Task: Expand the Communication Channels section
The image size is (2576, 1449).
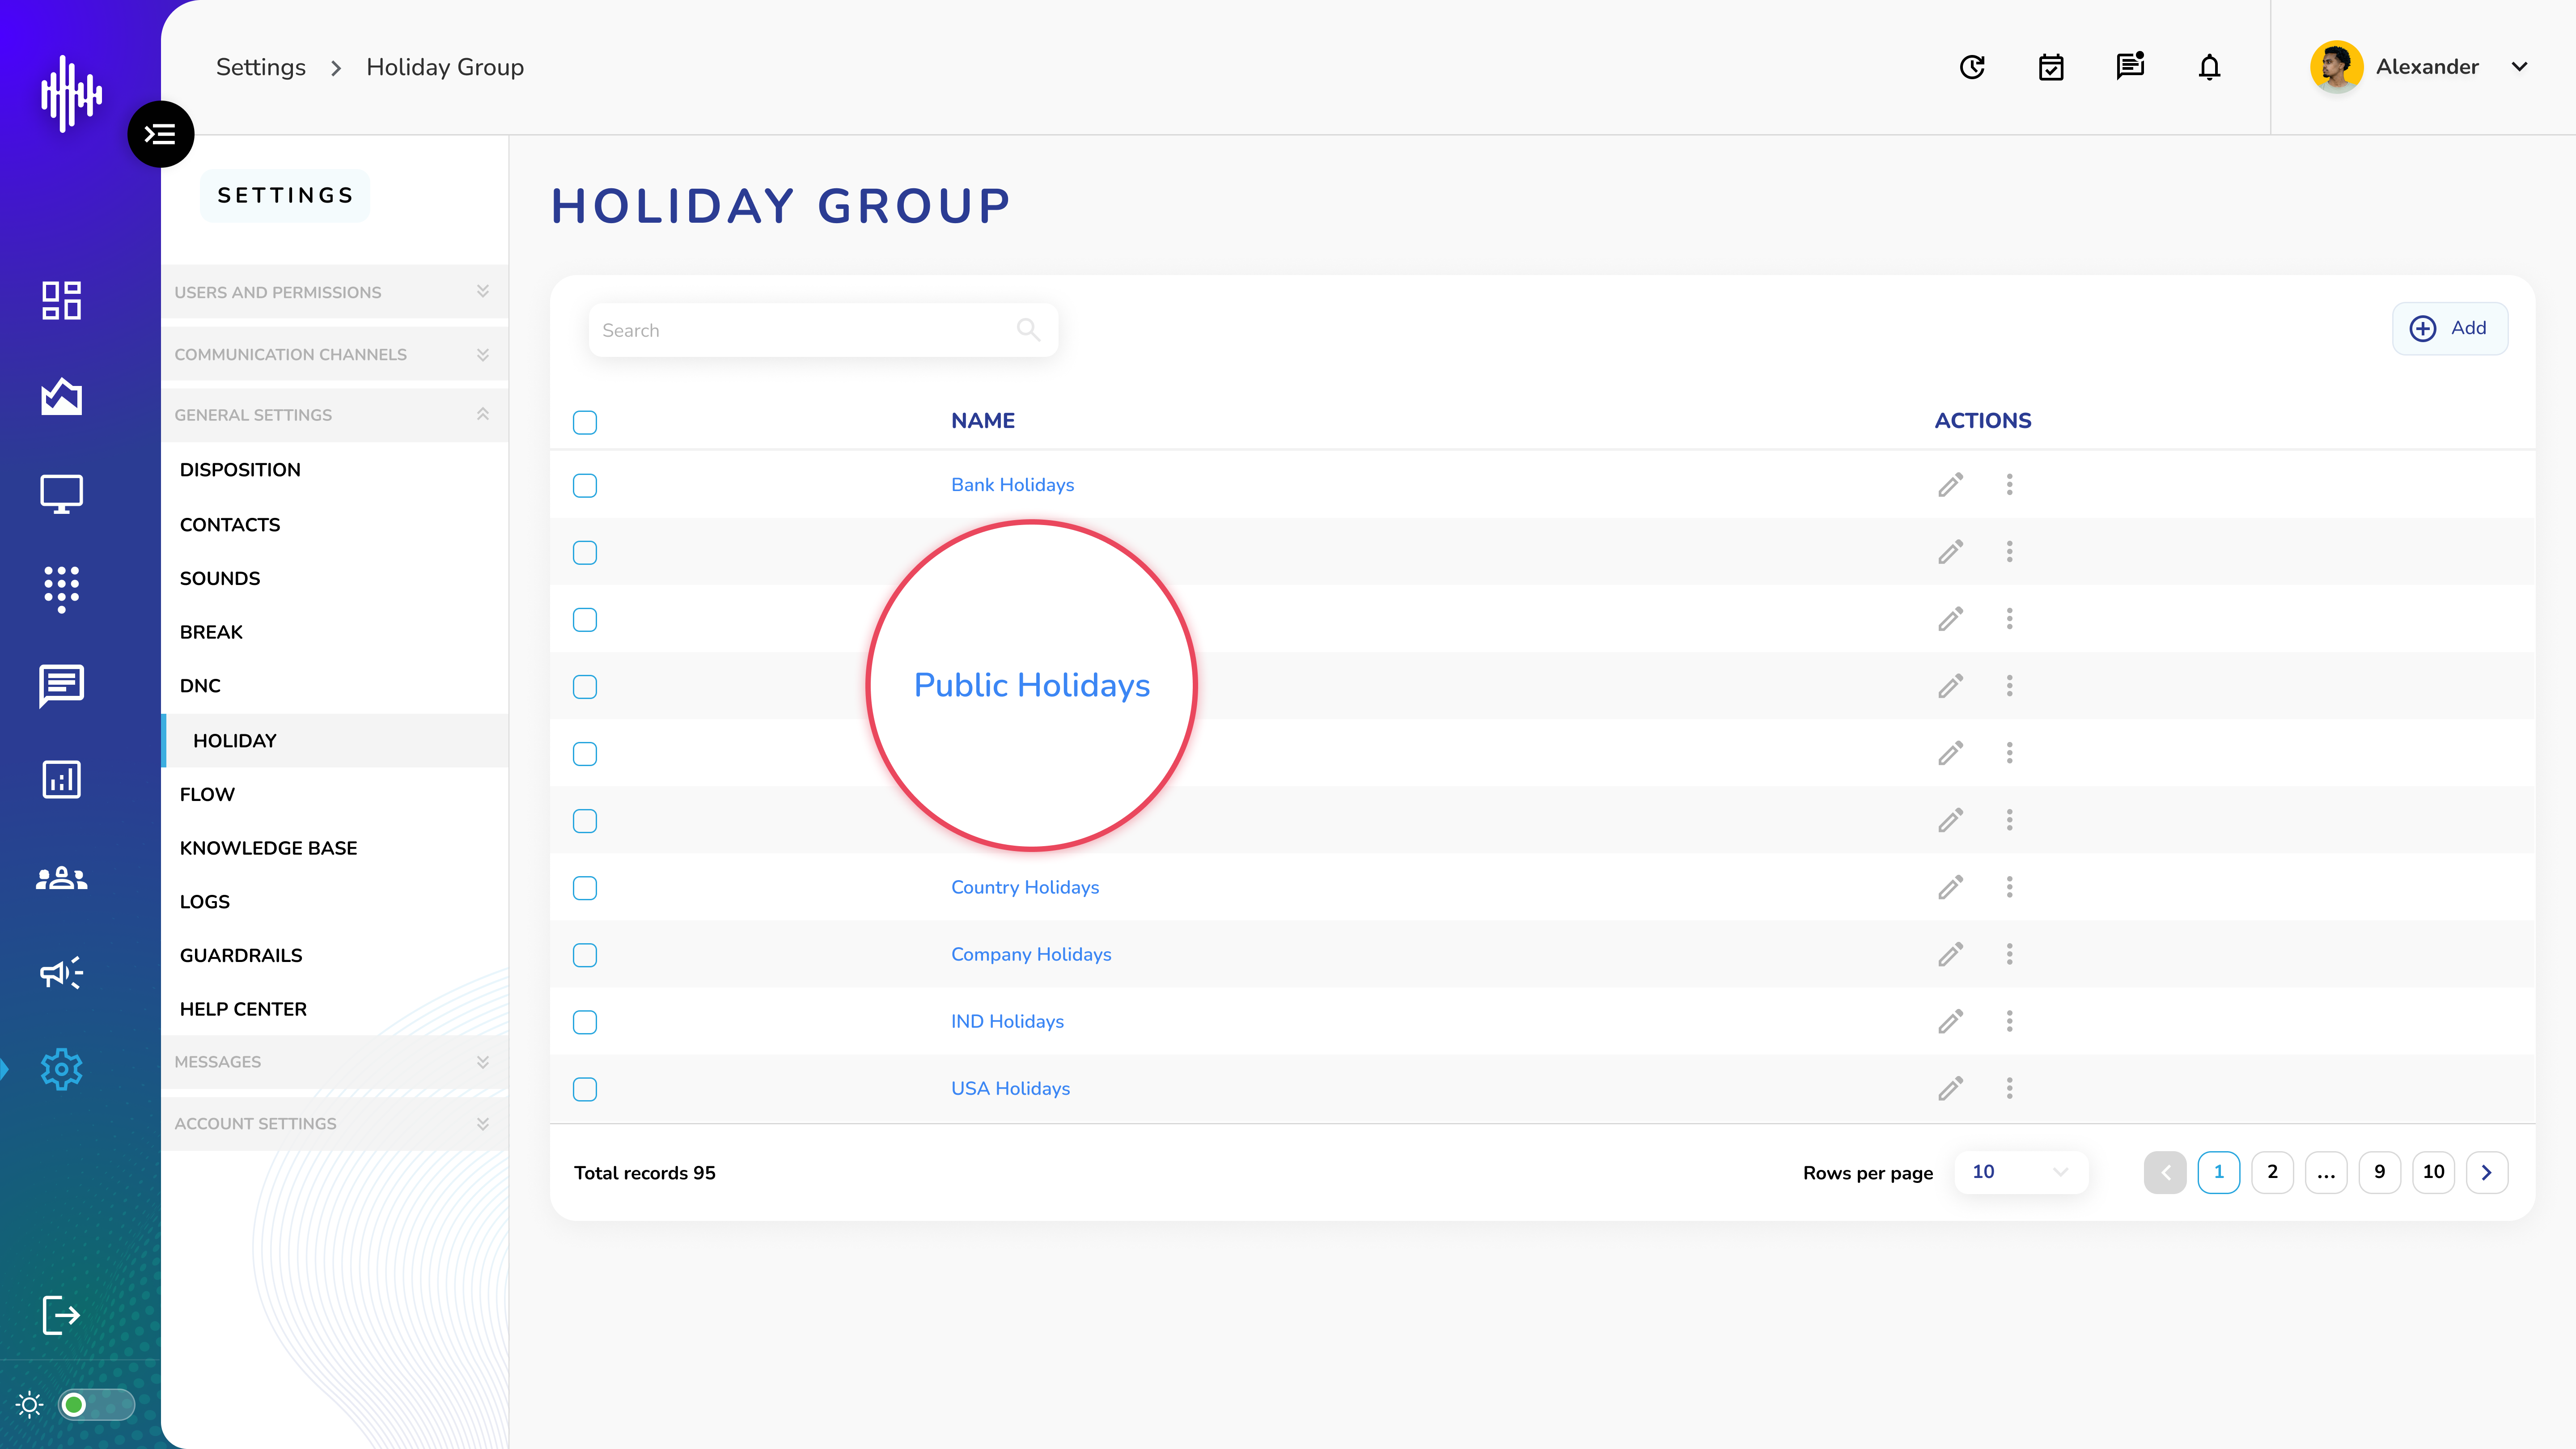Action: pyautogui.click(x=334, y=354)
